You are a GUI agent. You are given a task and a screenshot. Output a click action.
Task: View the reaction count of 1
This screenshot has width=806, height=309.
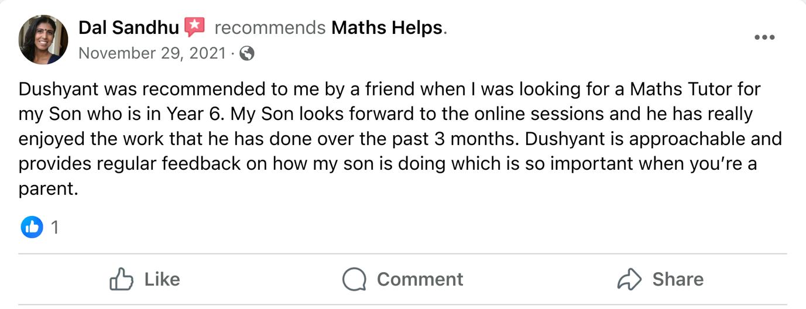click(x=55, y=227)
